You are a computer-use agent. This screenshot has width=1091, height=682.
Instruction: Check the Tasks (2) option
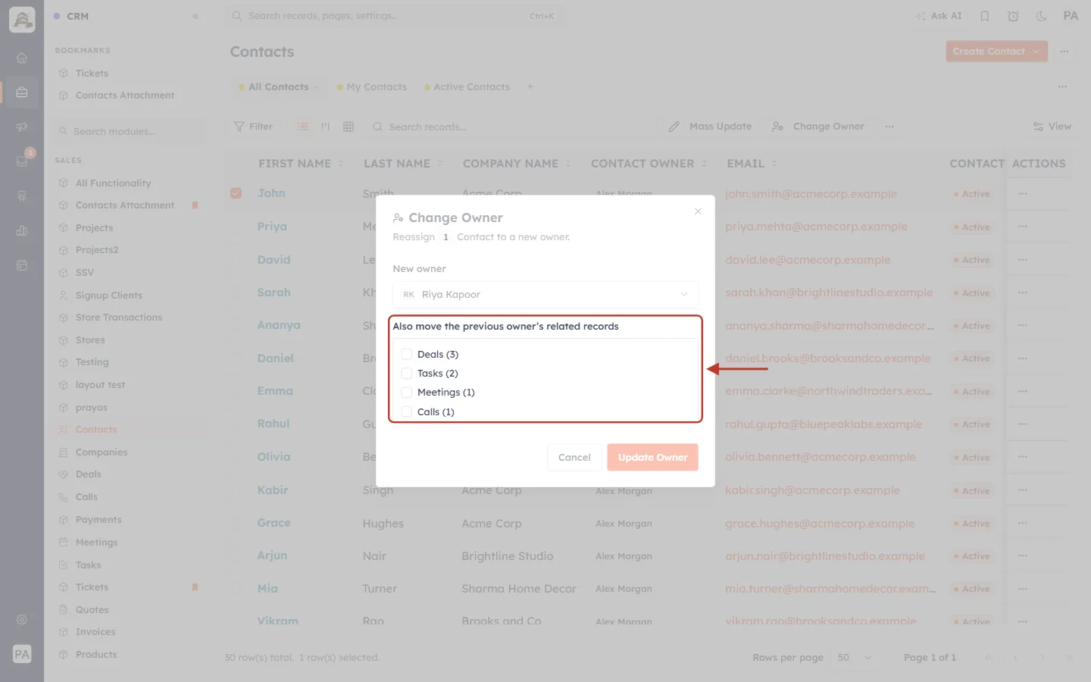[x=407, y=373]
